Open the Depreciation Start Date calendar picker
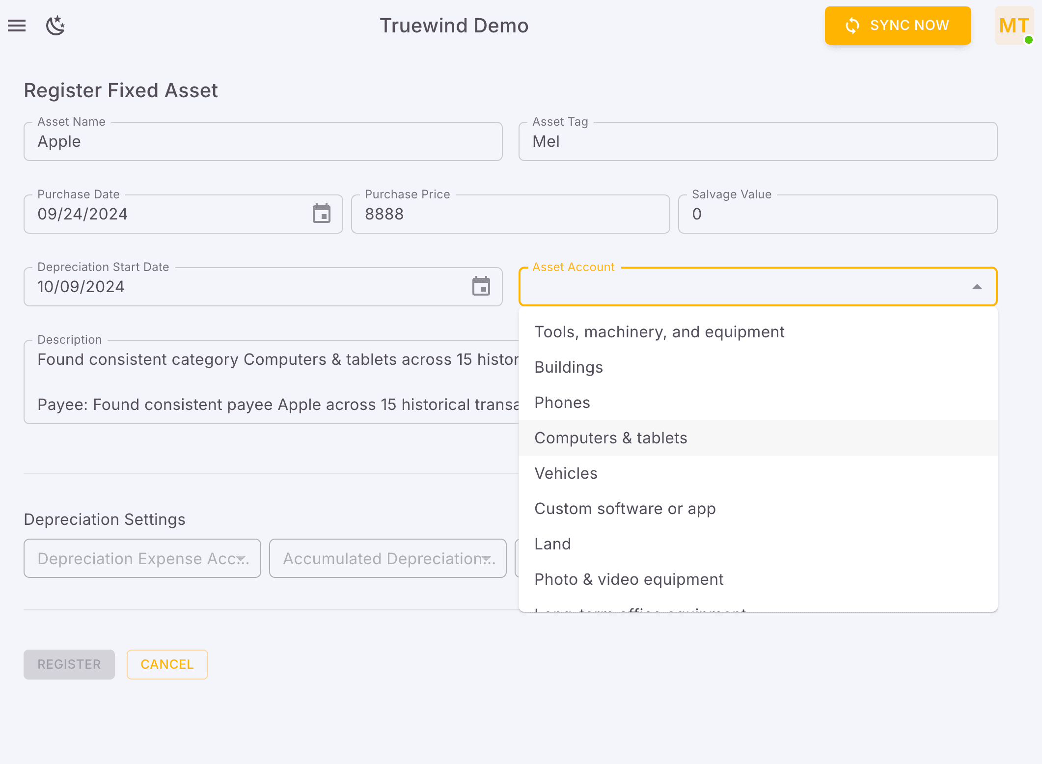Viewport: 1042px width, 764px height. pyautogui.click(x=481, y=286)
